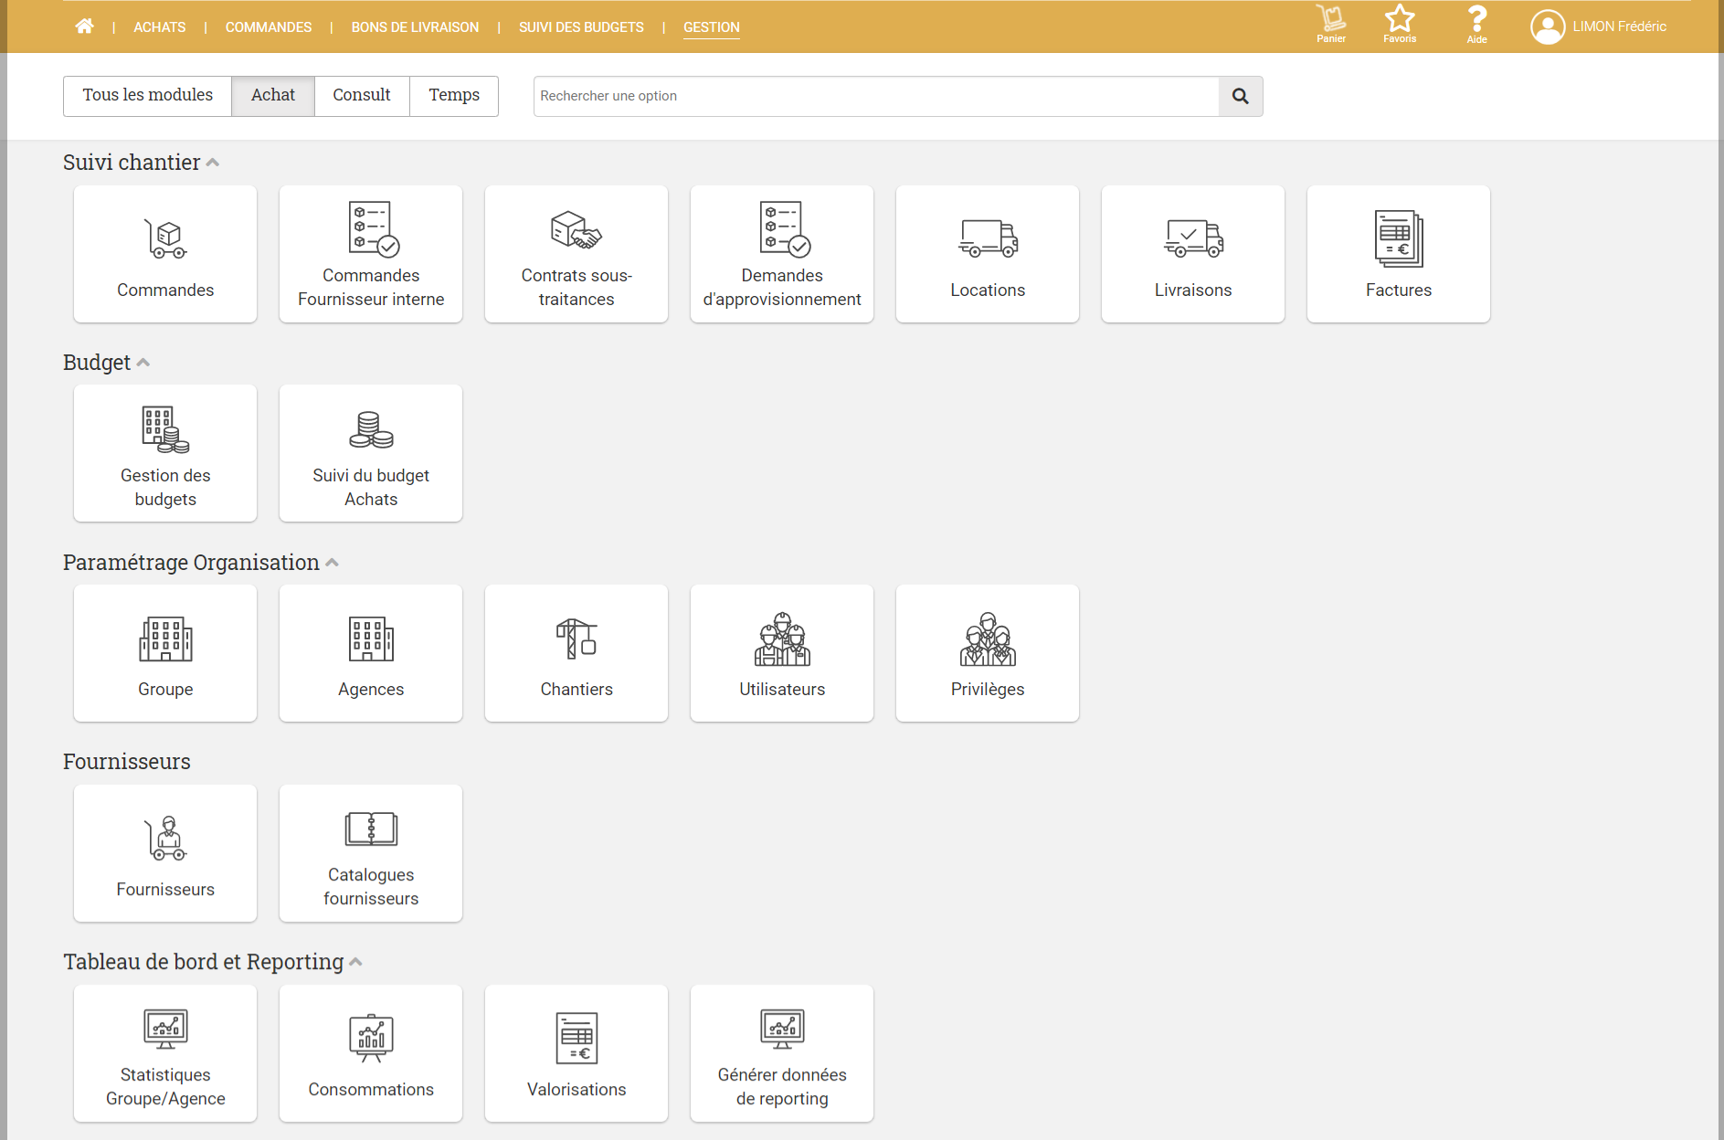The height and width of the screenshot is (1140, 1724).
Task: Open the ACHATS menu
Action: click(159, 27)
